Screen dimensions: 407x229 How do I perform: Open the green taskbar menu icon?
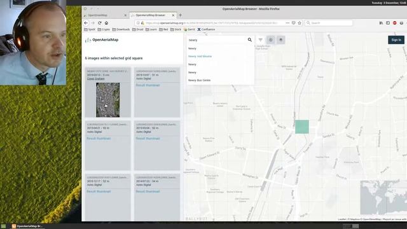[3, 226]
